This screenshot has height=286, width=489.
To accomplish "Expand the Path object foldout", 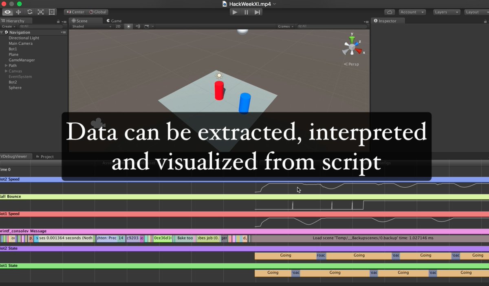I will (6, 65).
